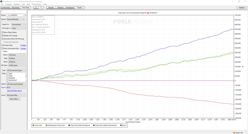Click the Flags list scrollbar

[26, 77]
